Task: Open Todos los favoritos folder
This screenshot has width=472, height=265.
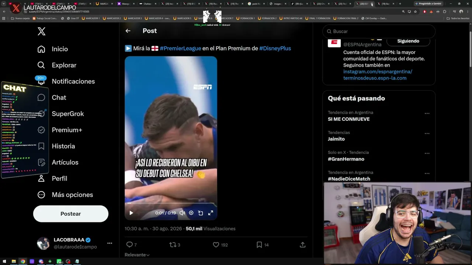Action: (x=458, y=18)
